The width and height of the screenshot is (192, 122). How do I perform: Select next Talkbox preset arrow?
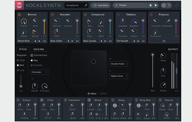[x=138, y=41]
